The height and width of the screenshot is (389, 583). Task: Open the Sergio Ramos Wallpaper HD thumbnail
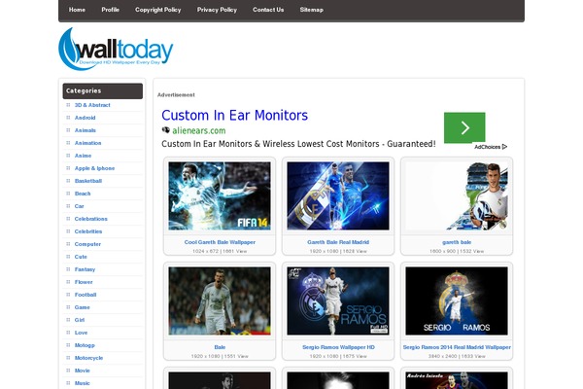click(x=338, y=301)
